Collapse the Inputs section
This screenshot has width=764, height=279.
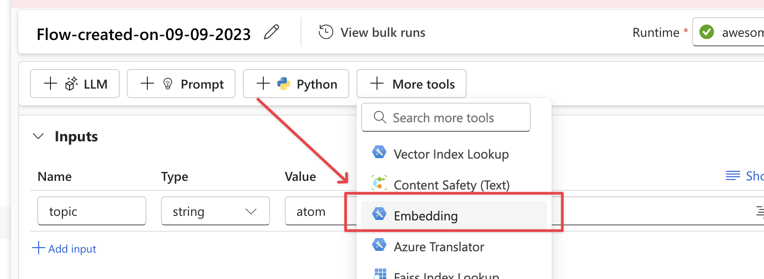(38, 136)
